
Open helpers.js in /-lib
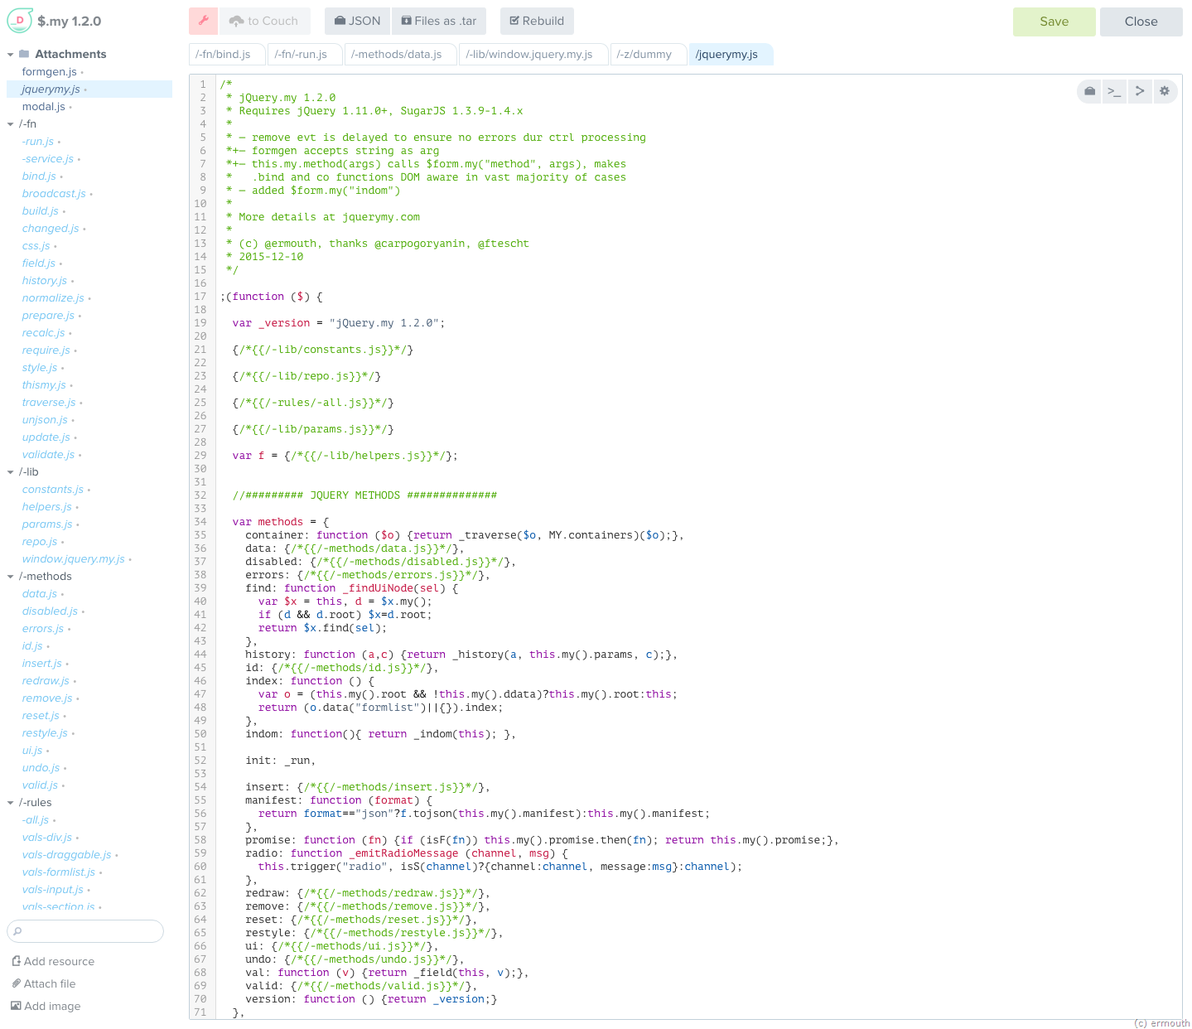(46, 507)
